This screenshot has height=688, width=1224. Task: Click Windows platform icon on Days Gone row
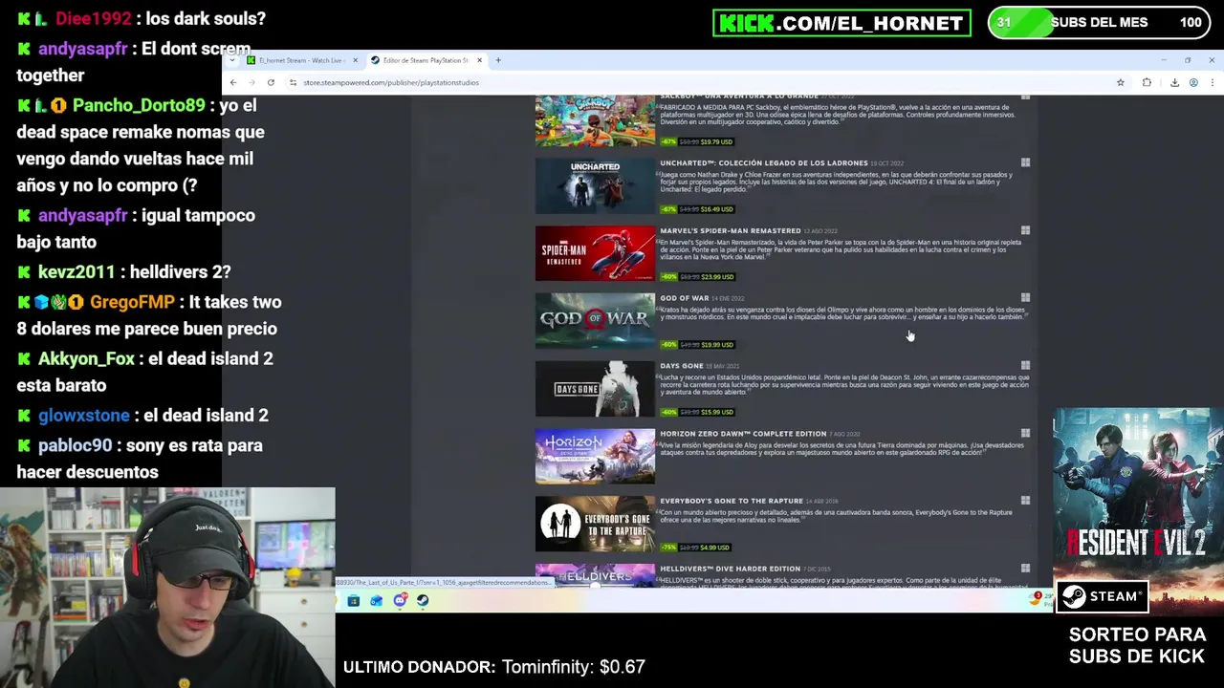coord(1025,366)
